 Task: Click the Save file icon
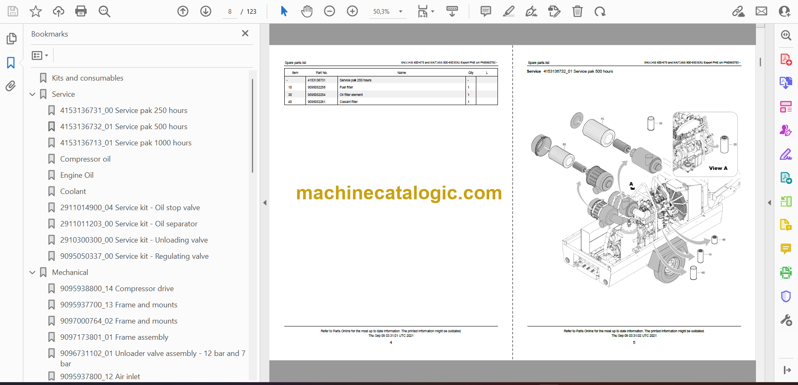pos(13,11)
